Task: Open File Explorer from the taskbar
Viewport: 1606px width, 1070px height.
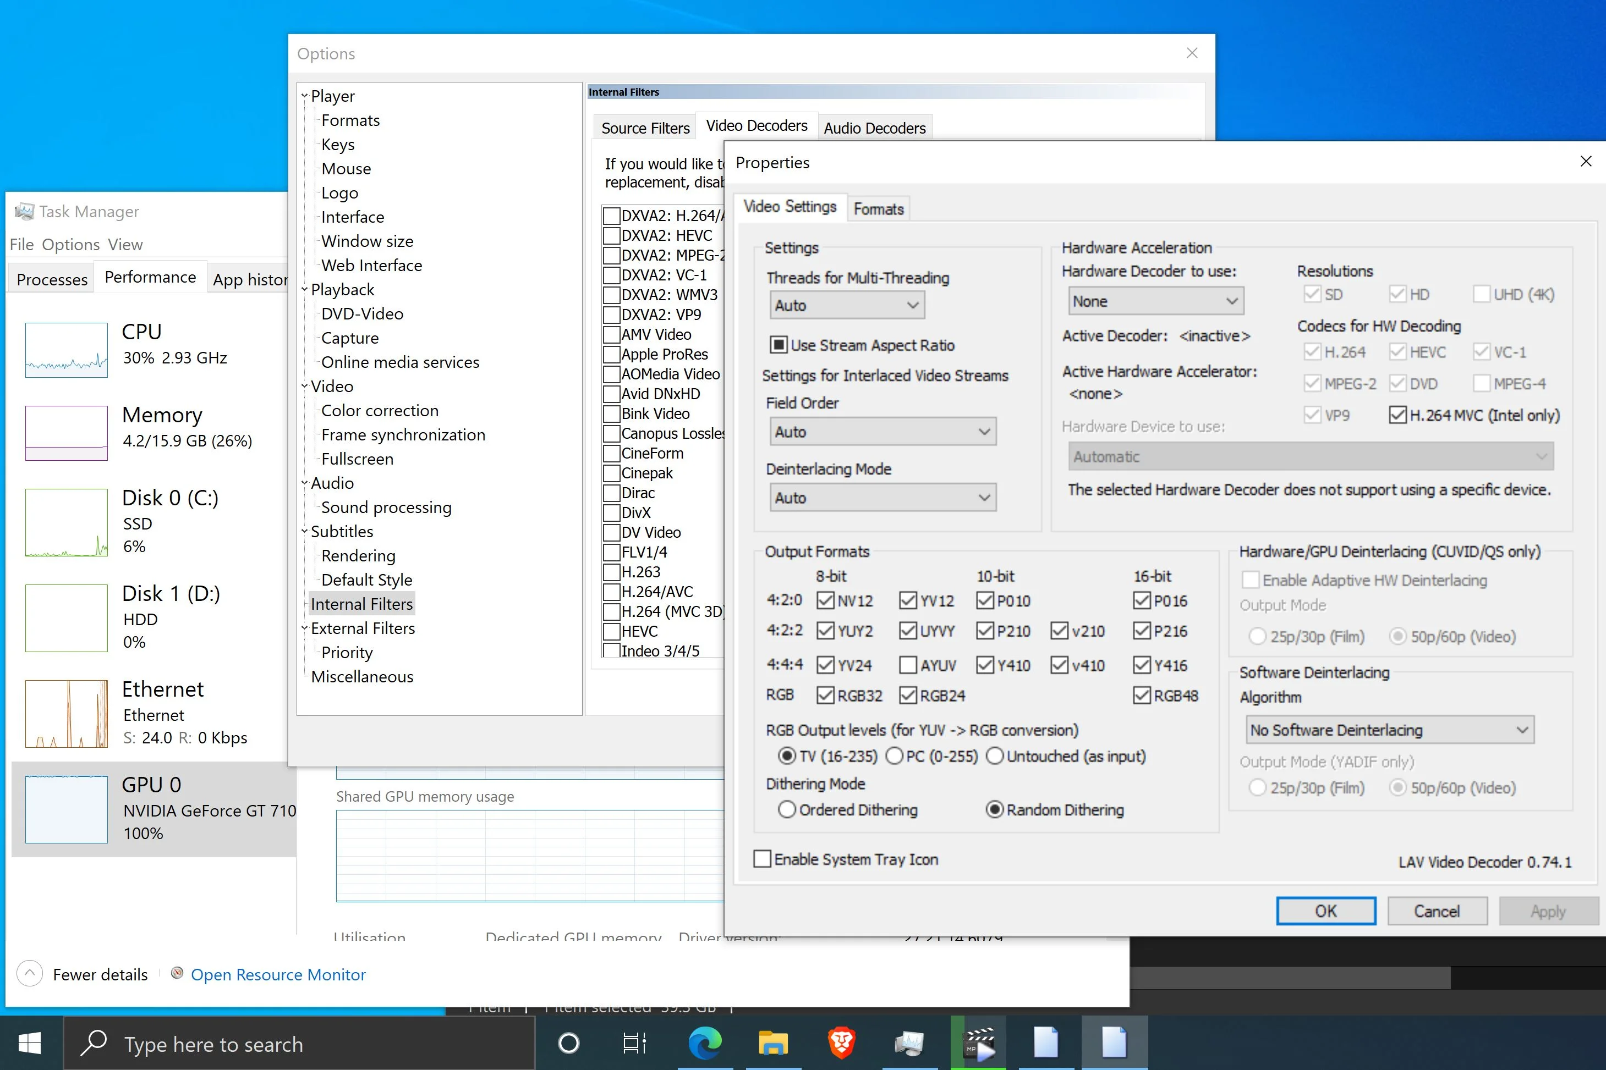Action: 772,1043
